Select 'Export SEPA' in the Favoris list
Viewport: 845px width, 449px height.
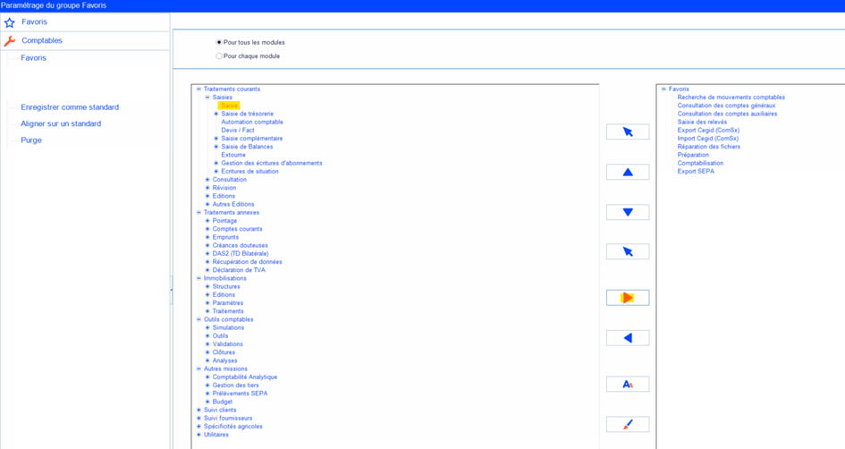[x=696, y=171]
